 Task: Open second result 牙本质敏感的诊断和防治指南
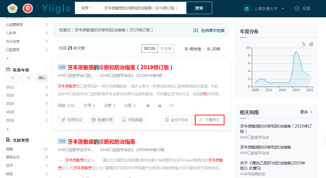pyautogui.click(x=101, y=142)
